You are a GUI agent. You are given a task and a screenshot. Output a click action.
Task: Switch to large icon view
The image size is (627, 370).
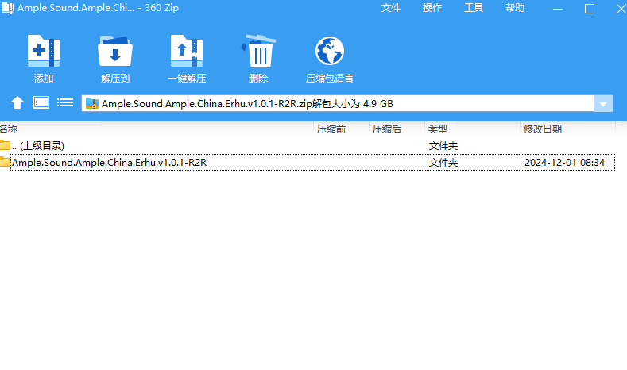pyautogui.click(x=41, y=102)
